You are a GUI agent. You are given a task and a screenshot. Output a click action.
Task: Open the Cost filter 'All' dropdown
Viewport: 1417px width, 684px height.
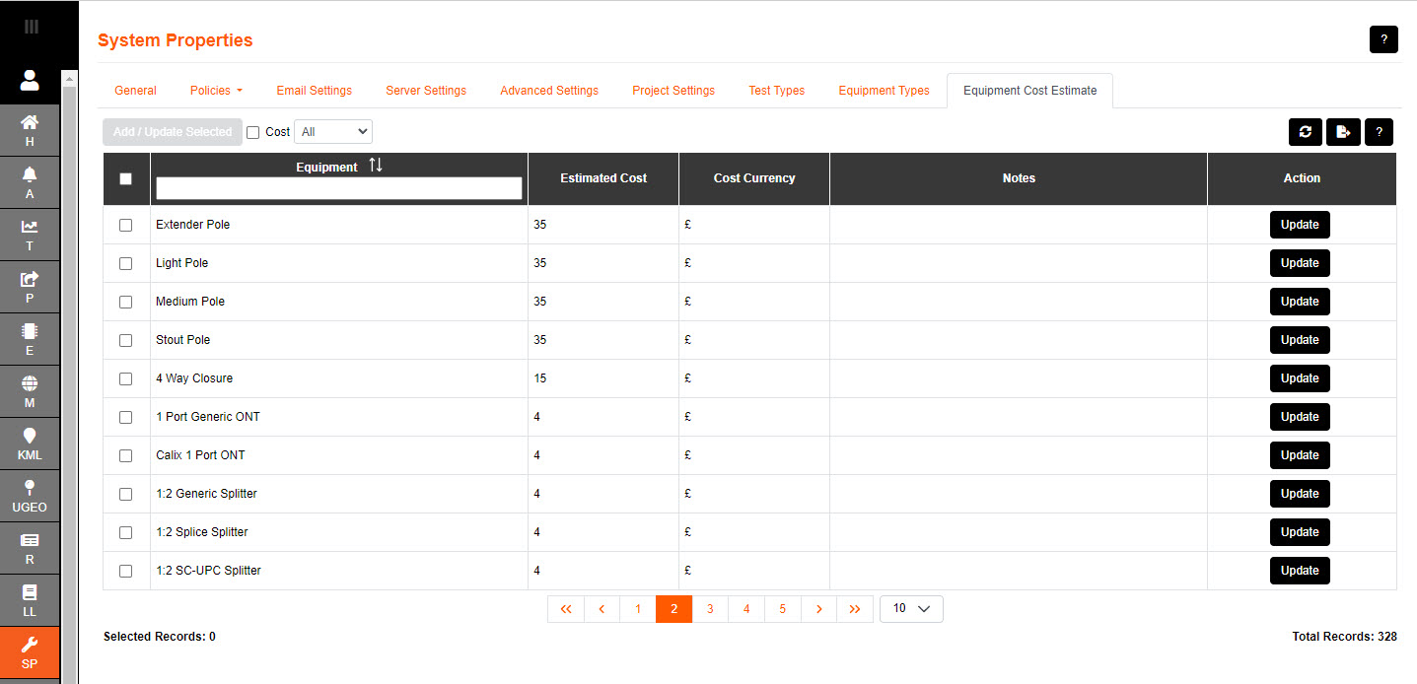click(332, 132)
